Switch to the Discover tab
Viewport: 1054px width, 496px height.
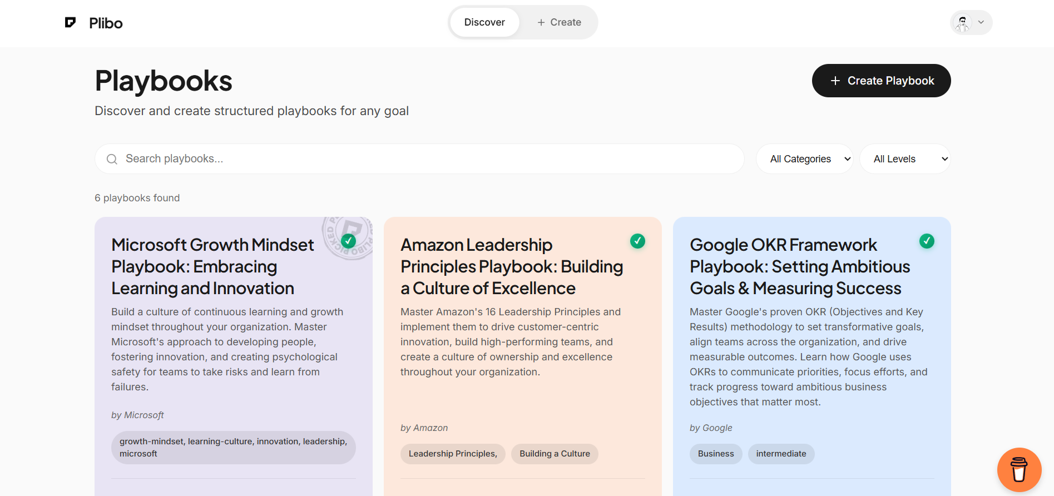(484, 22)
